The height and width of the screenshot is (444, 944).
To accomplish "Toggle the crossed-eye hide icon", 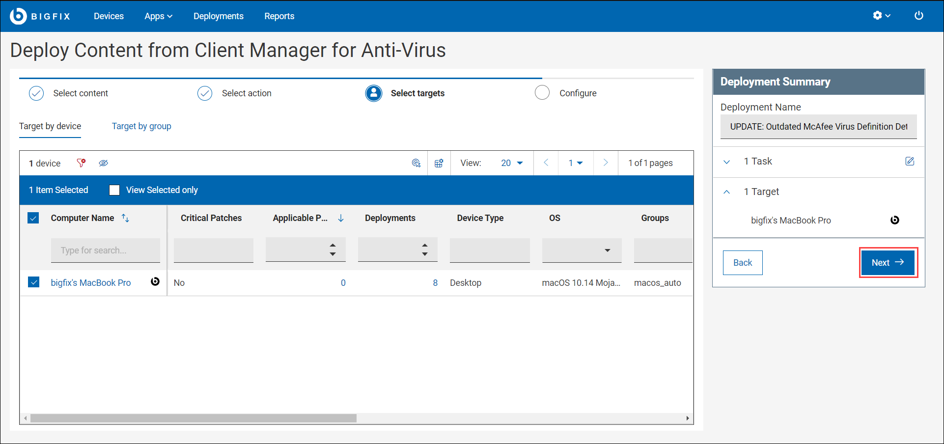I will click(x=103, y=163).
